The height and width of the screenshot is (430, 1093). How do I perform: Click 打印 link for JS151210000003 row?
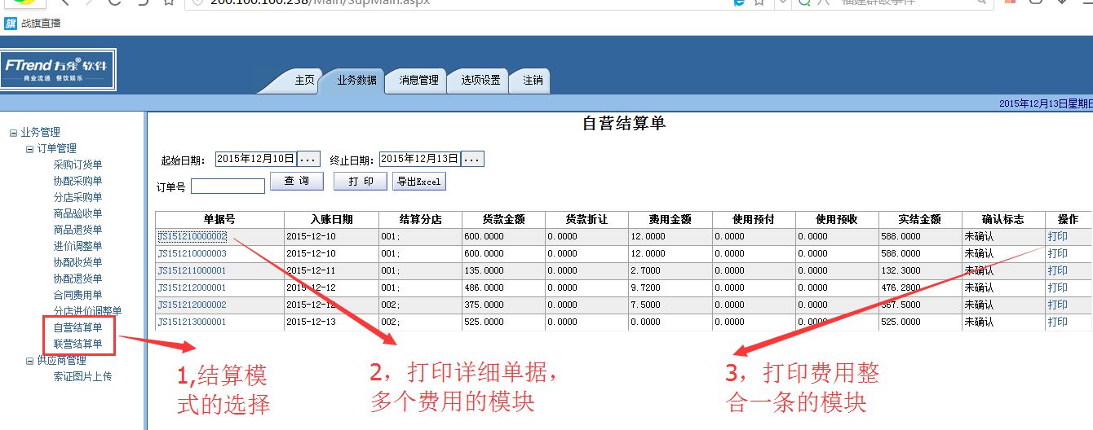click(1058, 253)
